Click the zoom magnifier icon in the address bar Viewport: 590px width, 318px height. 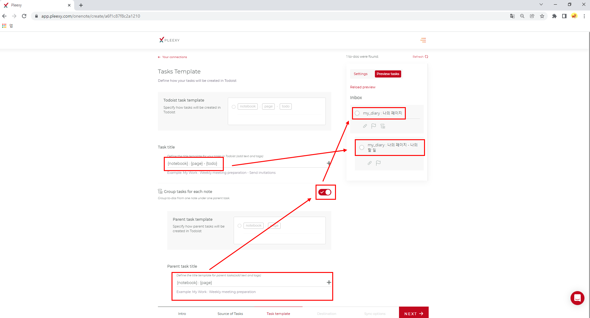tap(522, 16)
